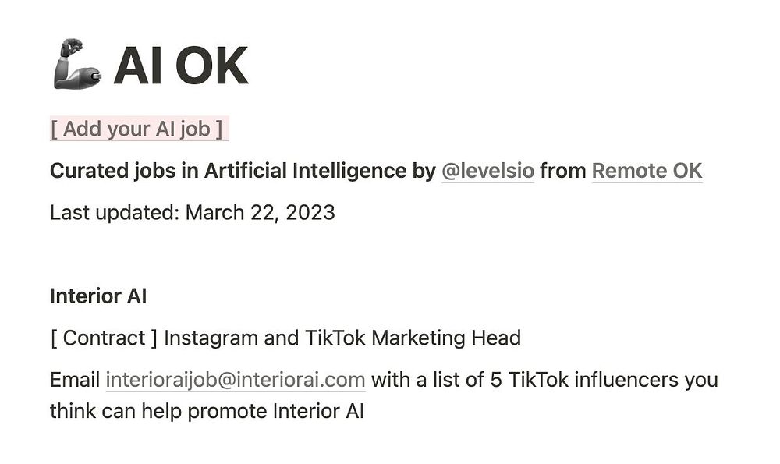Click the "AI OK" page title

[181, 66]
